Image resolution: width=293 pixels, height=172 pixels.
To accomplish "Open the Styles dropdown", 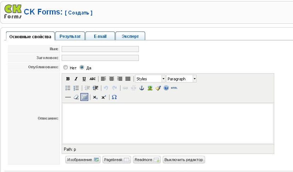I will [x=150, y=79].
